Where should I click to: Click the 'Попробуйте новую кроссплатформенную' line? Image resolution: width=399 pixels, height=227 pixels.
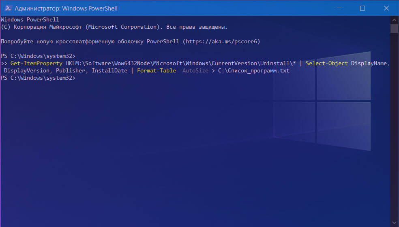click(x=131, y=41)
